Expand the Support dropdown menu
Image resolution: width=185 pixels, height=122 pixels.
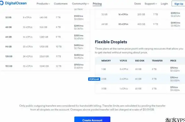(151, 4)
